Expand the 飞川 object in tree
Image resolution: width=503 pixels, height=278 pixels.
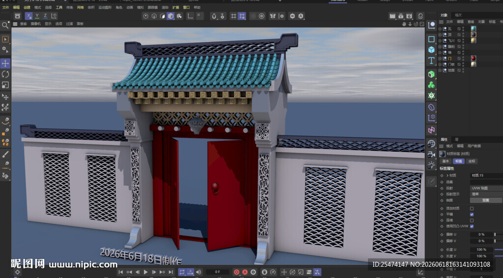point(440,41)
